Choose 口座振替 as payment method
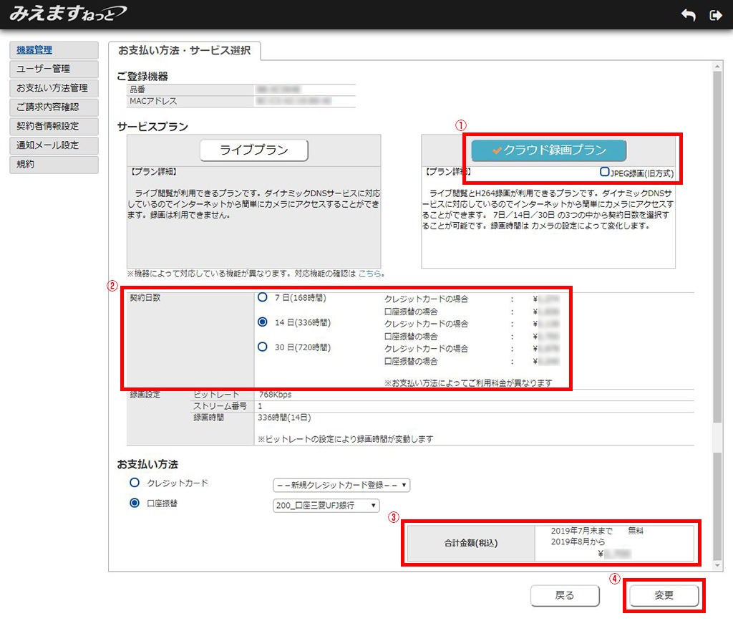 tap(134, 504)
